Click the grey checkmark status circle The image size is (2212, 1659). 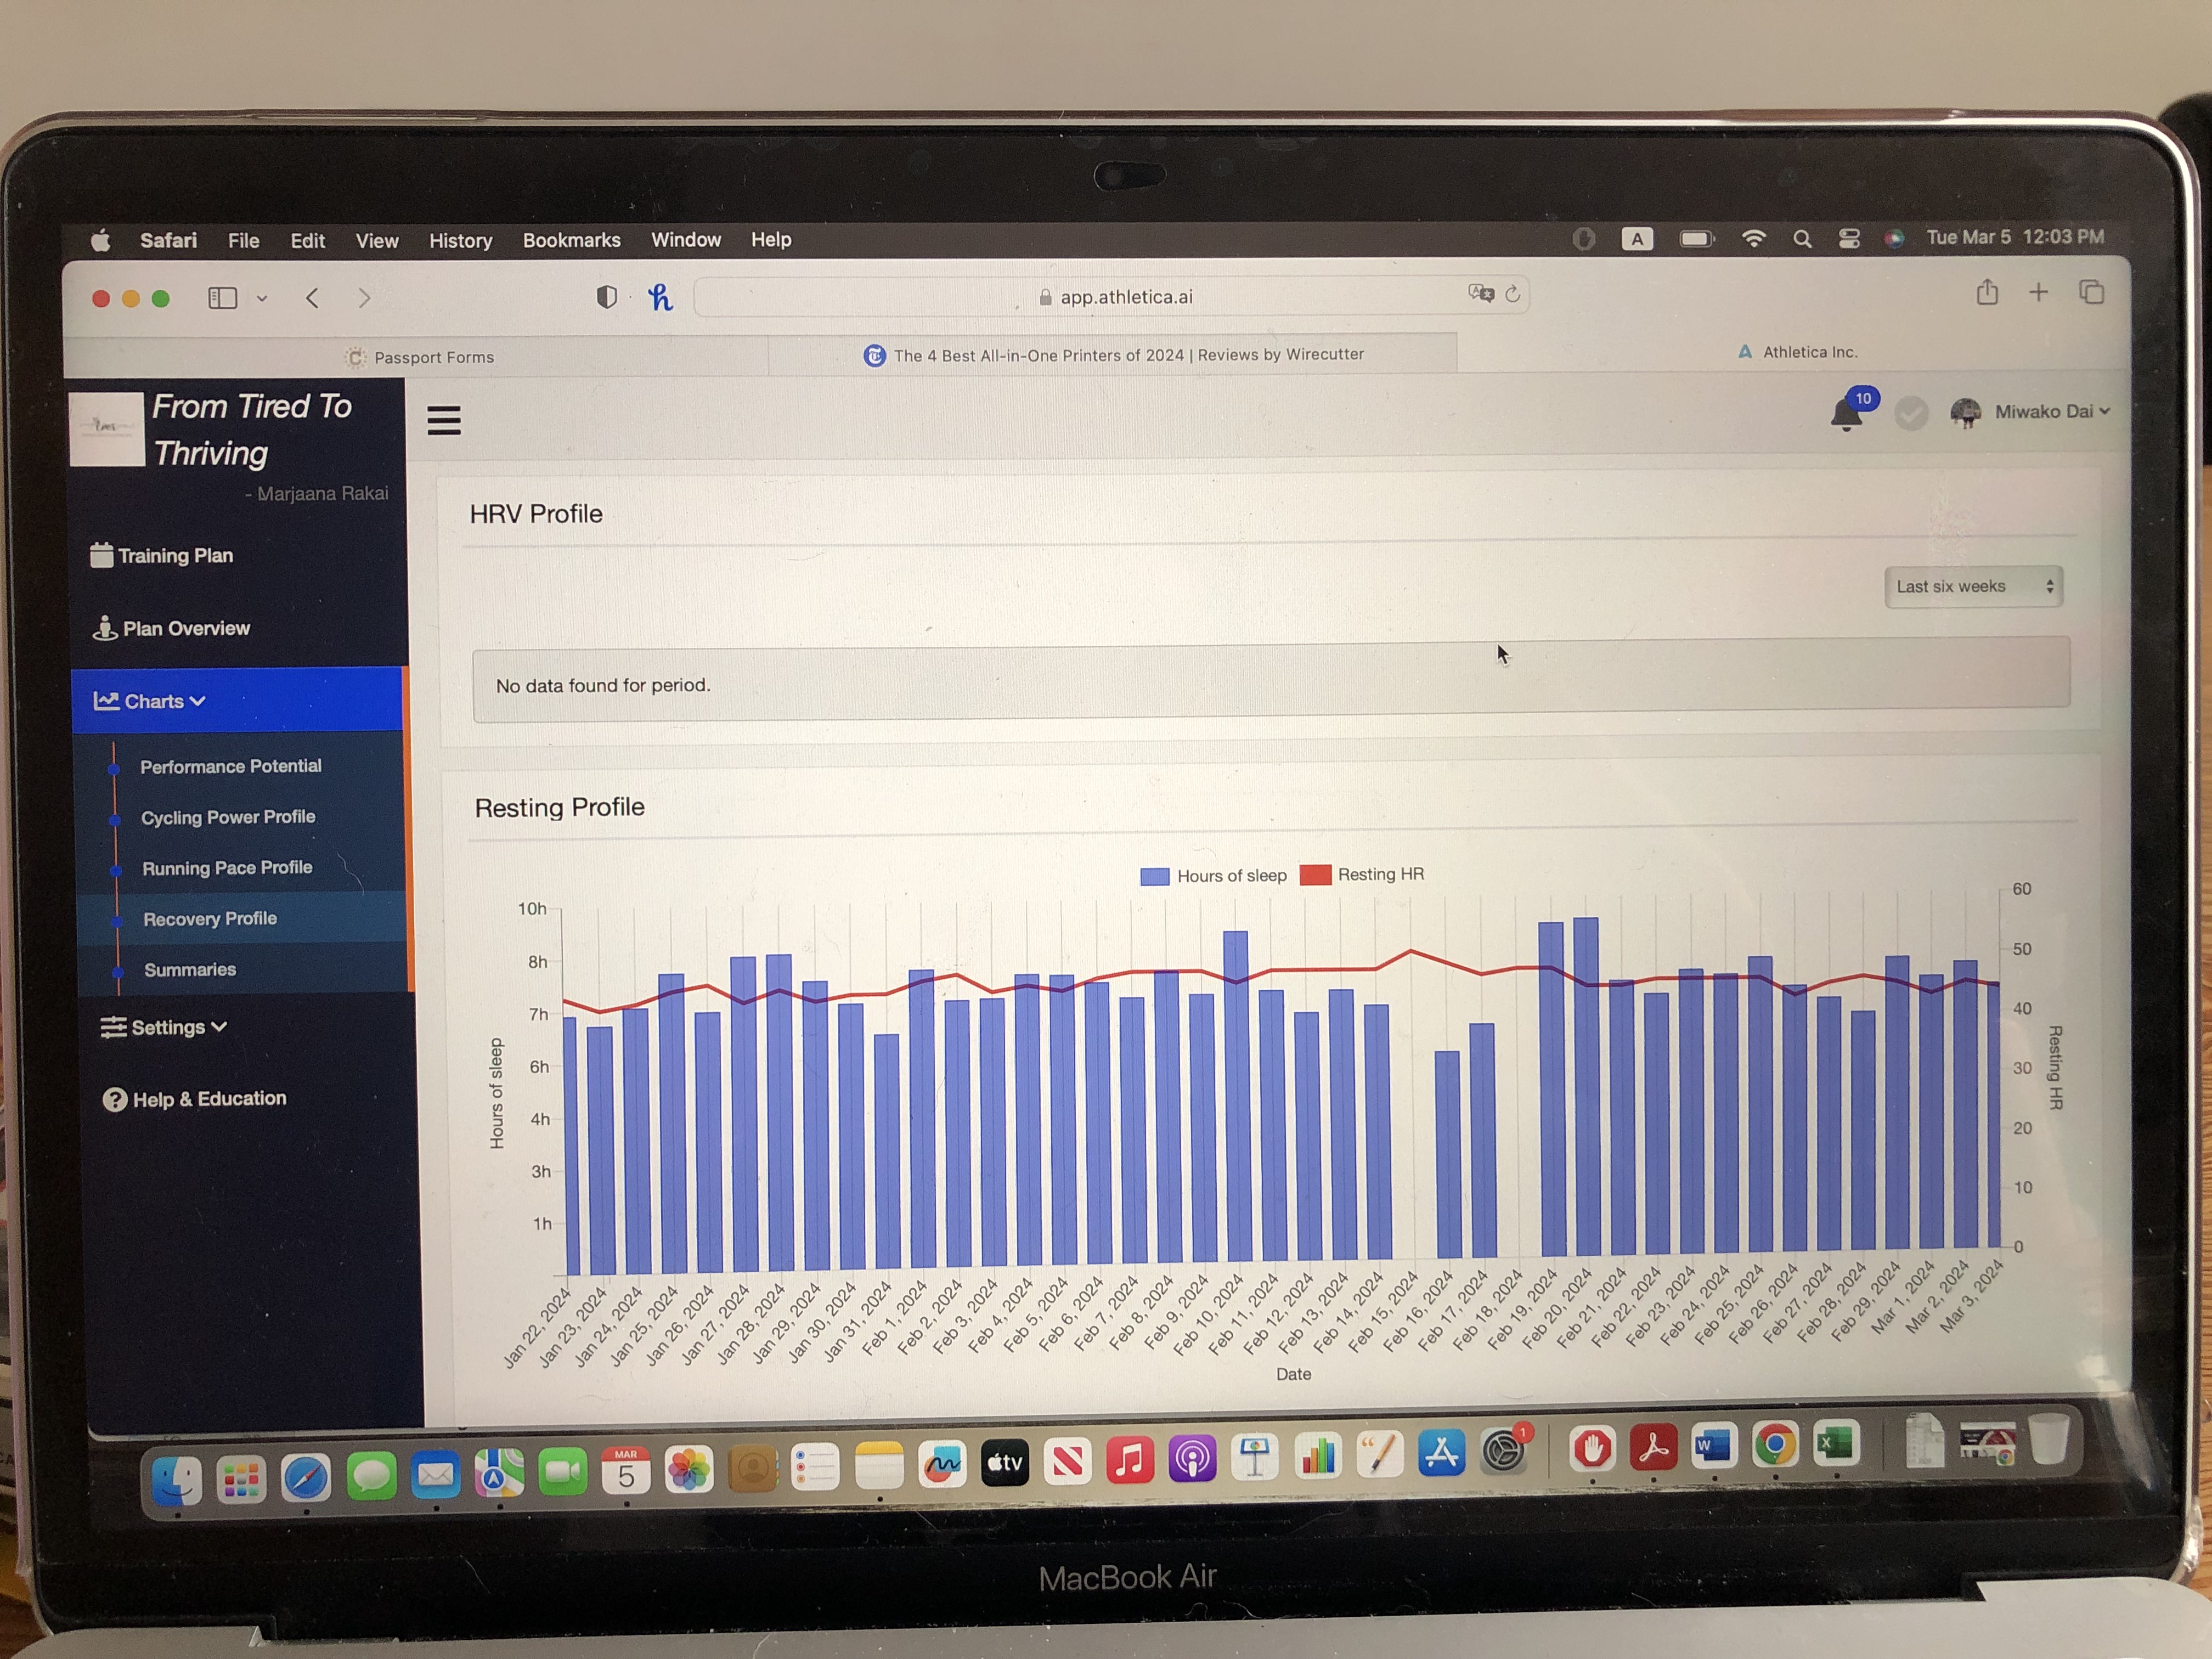coord(1911,413)
